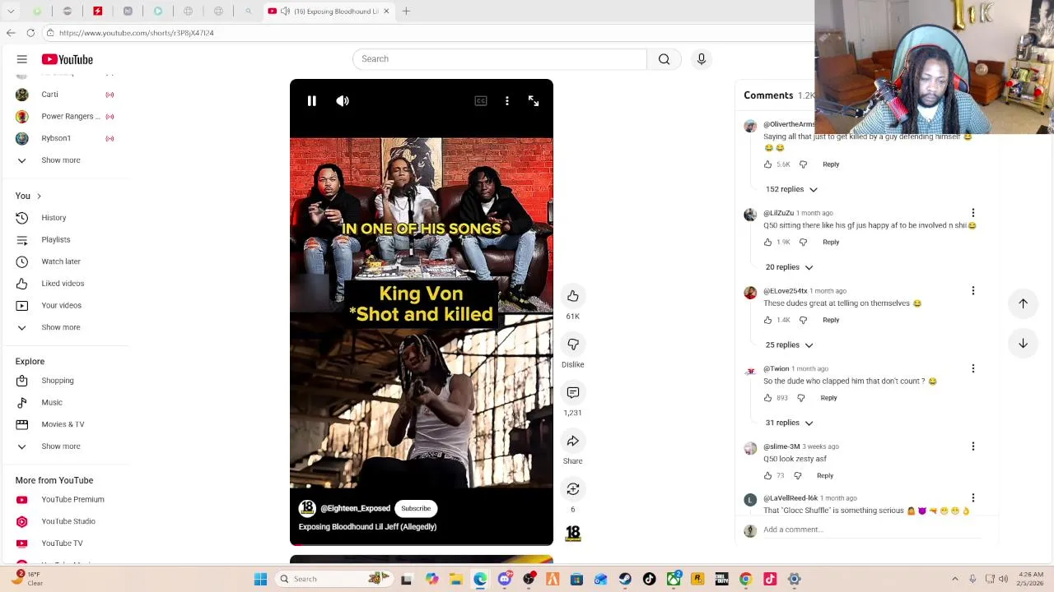Open Music in Explore

pos(52,402)
